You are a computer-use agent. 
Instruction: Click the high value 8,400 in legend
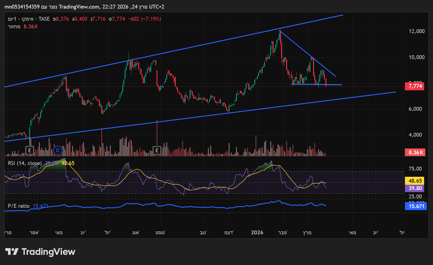point(81,19)
